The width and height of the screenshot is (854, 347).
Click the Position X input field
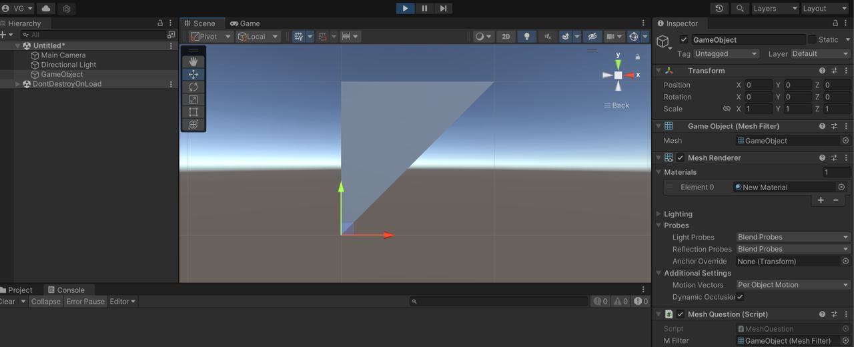(x=758, y=85)
